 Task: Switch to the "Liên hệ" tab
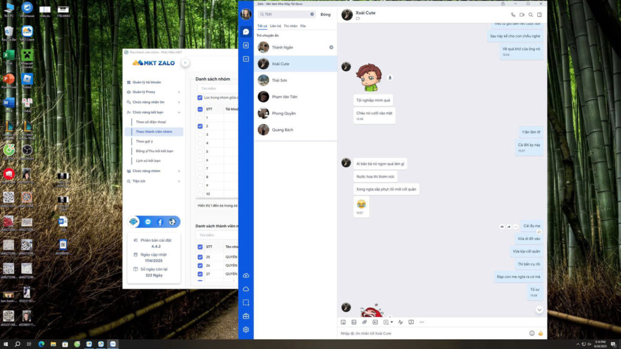[275, 26]
